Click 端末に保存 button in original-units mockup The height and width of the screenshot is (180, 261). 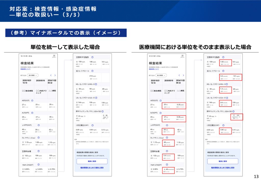(223, 161)
